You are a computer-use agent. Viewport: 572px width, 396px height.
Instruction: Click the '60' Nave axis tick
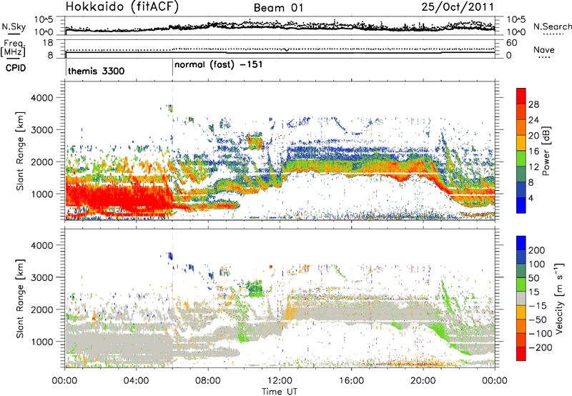click(x=511, y=43)
